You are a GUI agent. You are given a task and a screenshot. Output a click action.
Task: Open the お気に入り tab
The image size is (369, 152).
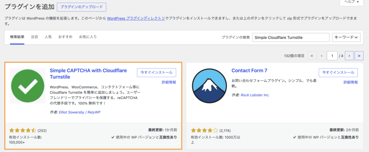(x=88, y=37)
